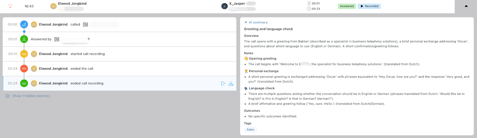Click the Recorded badge

point(369,6)
